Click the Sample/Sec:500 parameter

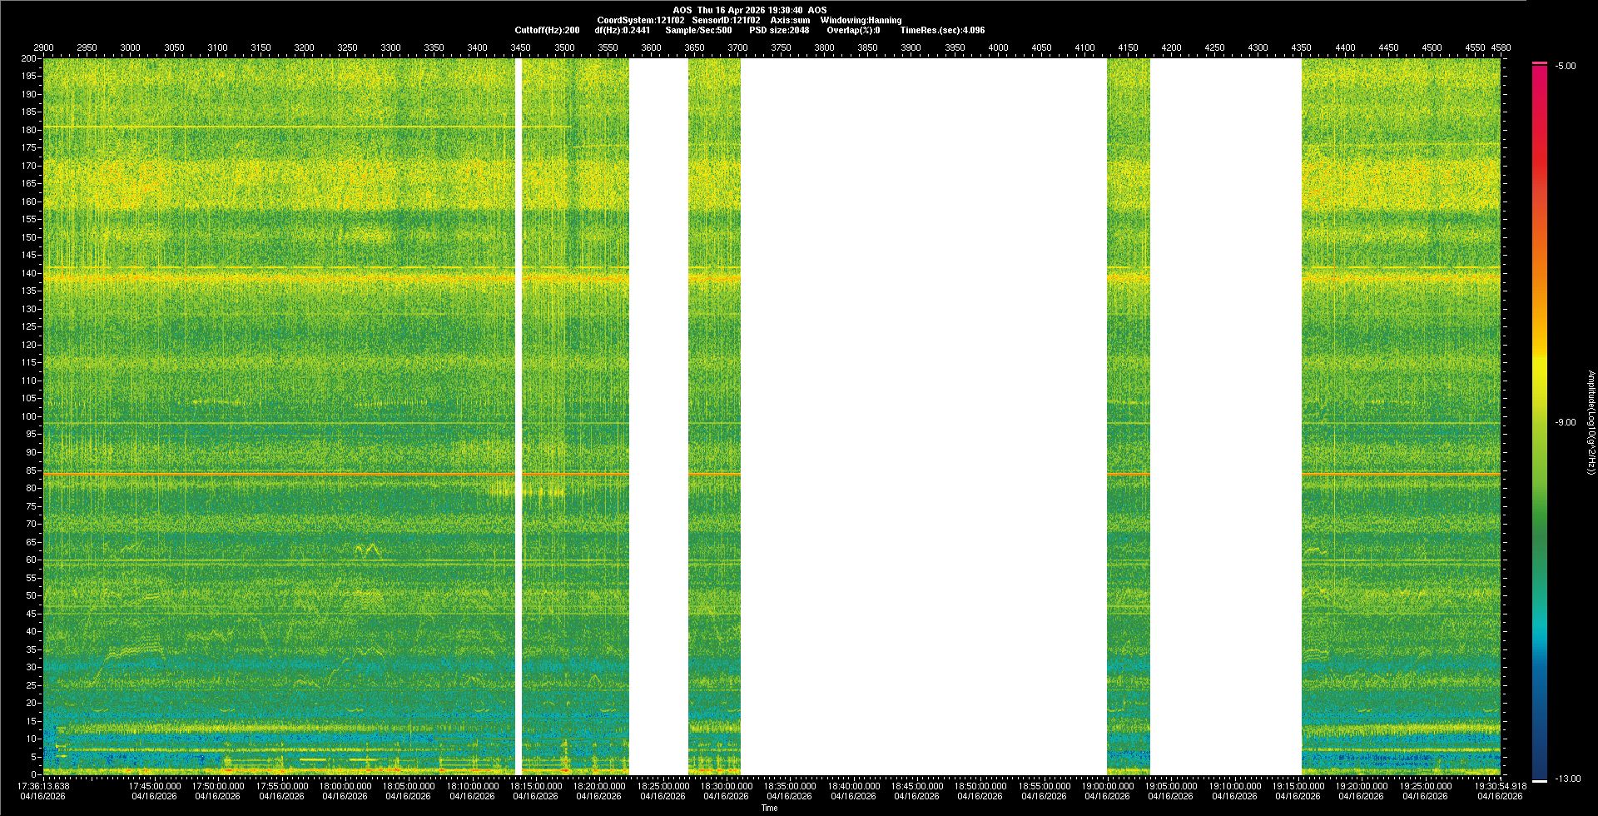click(698, 30)
